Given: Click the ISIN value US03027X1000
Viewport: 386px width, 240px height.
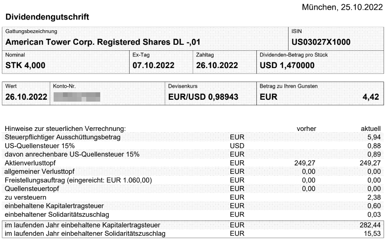Looking at the screenshot, I should coord(321,42).
